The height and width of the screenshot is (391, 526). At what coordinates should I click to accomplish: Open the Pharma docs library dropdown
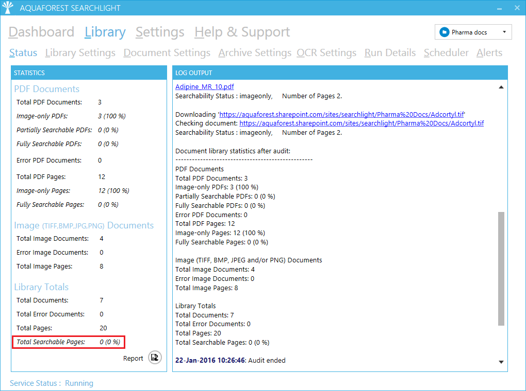tap(473, 32)
